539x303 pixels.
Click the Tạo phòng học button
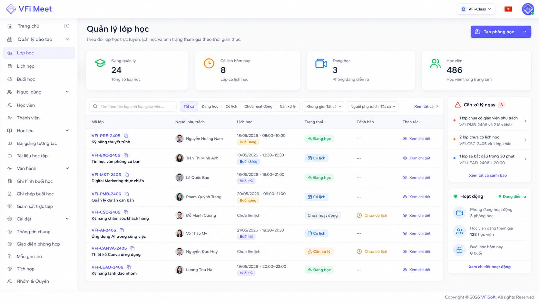coord(494,32)
